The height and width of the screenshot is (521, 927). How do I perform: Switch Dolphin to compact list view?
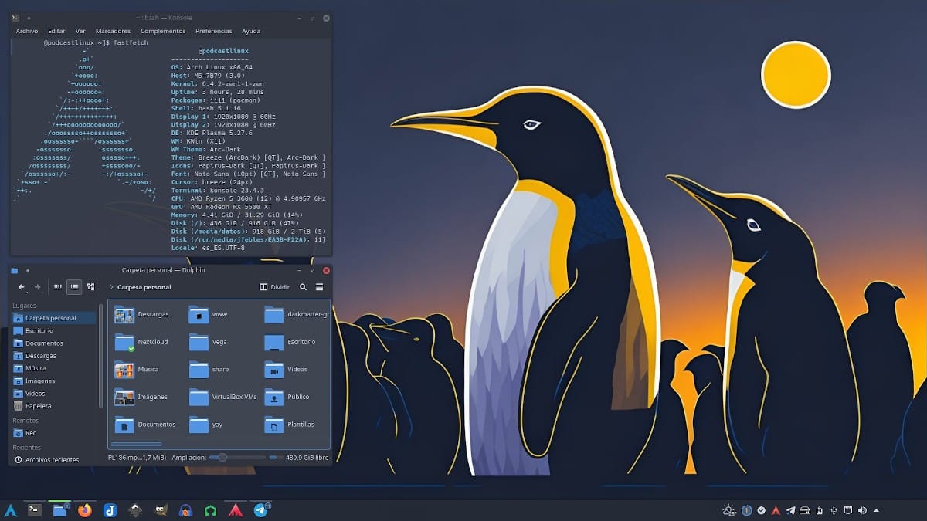click(74, 287)
